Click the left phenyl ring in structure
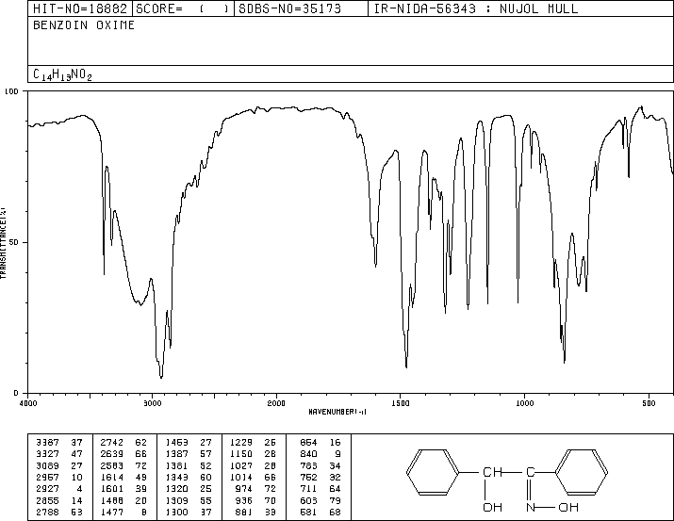 click(433, 472)
